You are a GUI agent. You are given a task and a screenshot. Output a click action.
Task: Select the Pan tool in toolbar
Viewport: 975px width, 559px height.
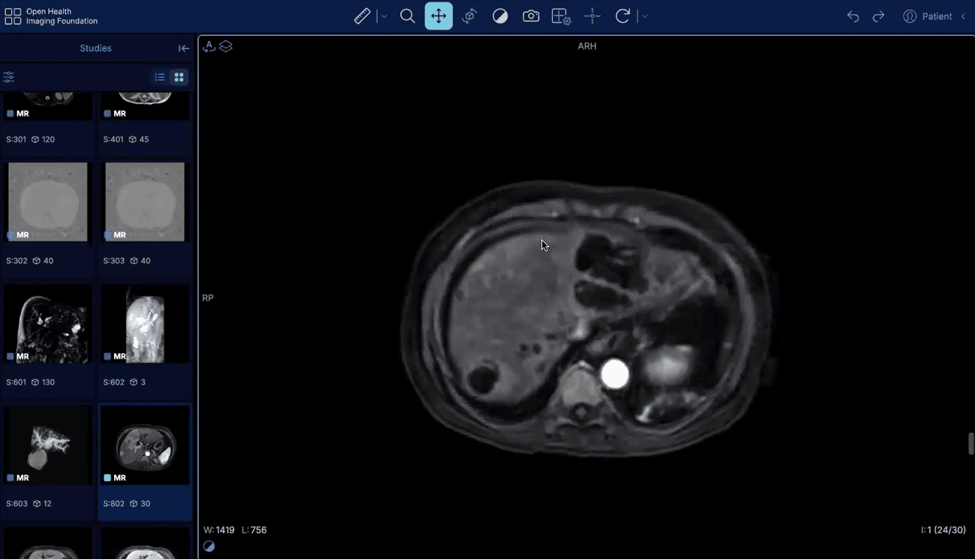[439, 16]
